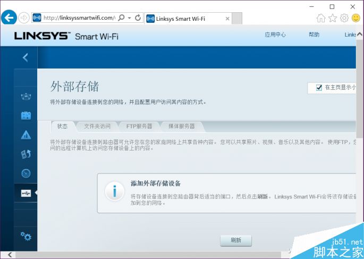The width and height of the screenshot is (364, 259).
Task: Collapse sidebar with the left chevron
Action: [x=26, y=57]
